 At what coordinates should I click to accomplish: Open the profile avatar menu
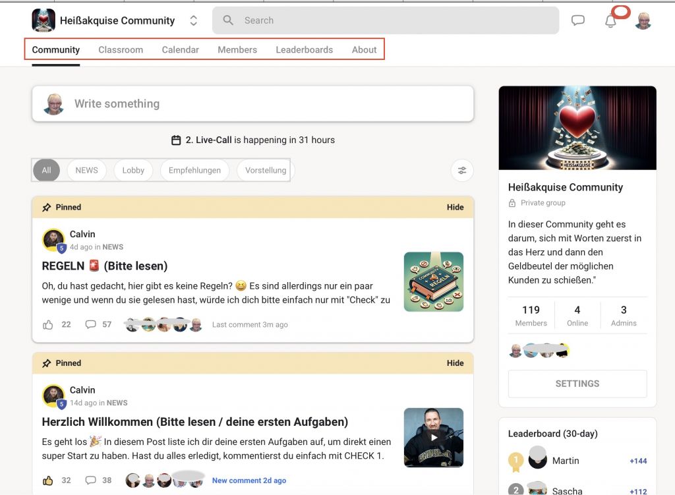tap(643, 21)
